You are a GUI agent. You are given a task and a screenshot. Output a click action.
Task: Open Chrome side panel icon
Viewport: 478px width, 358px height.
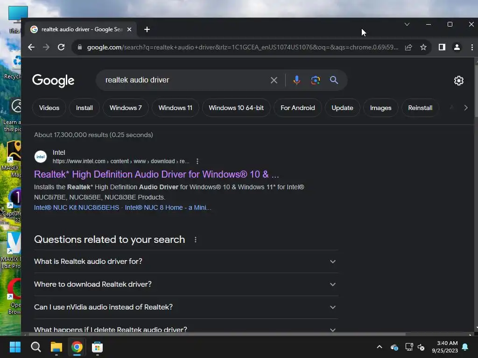(442, 47)
